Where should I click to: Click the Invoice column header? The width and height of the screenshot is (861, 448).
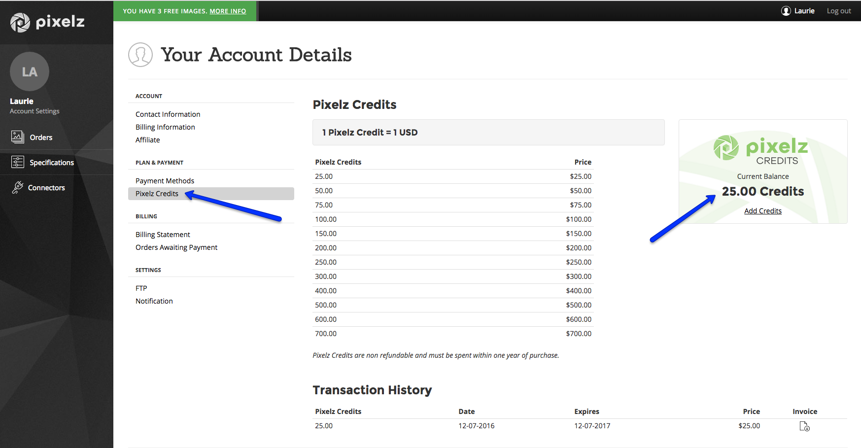[x=805, y=412]
